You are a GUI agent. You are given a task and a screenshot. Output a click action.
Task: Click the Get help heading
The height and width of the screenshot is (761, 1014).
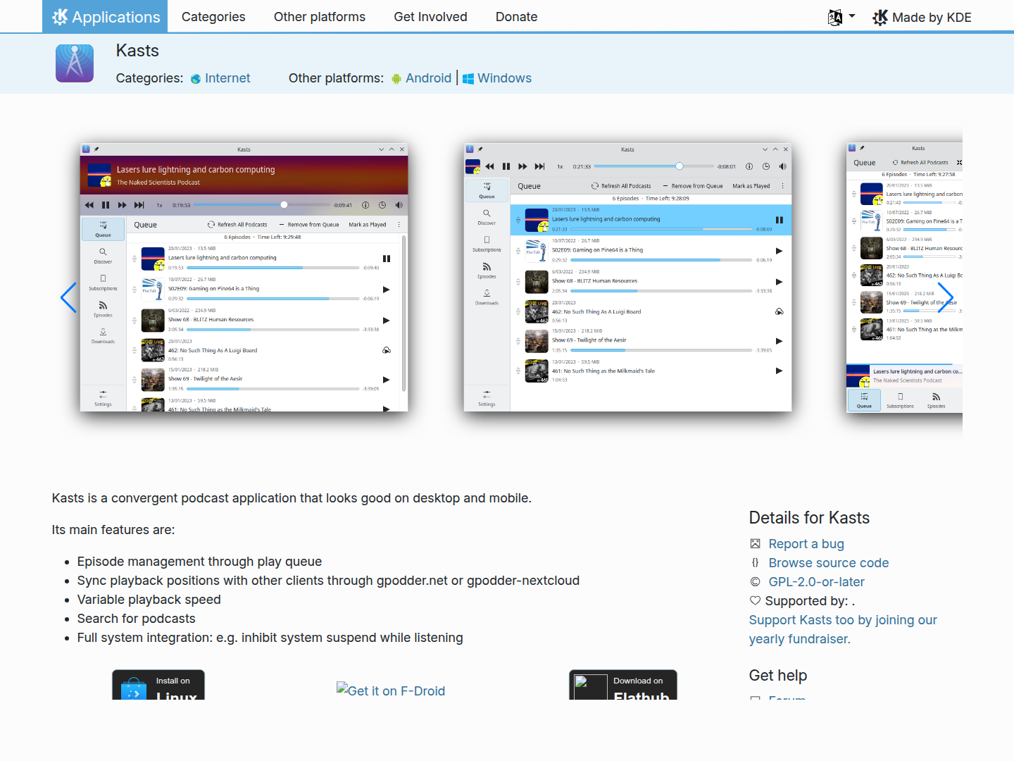point(778,675)
